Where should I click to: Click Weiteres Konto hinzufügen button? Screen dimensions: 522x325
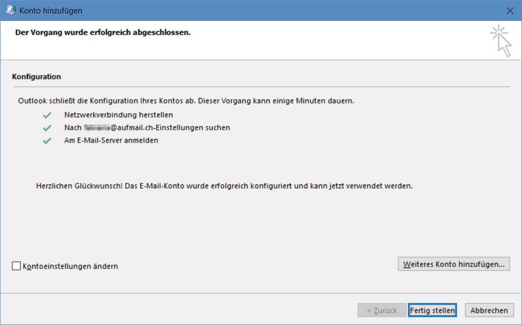[454, 264]
